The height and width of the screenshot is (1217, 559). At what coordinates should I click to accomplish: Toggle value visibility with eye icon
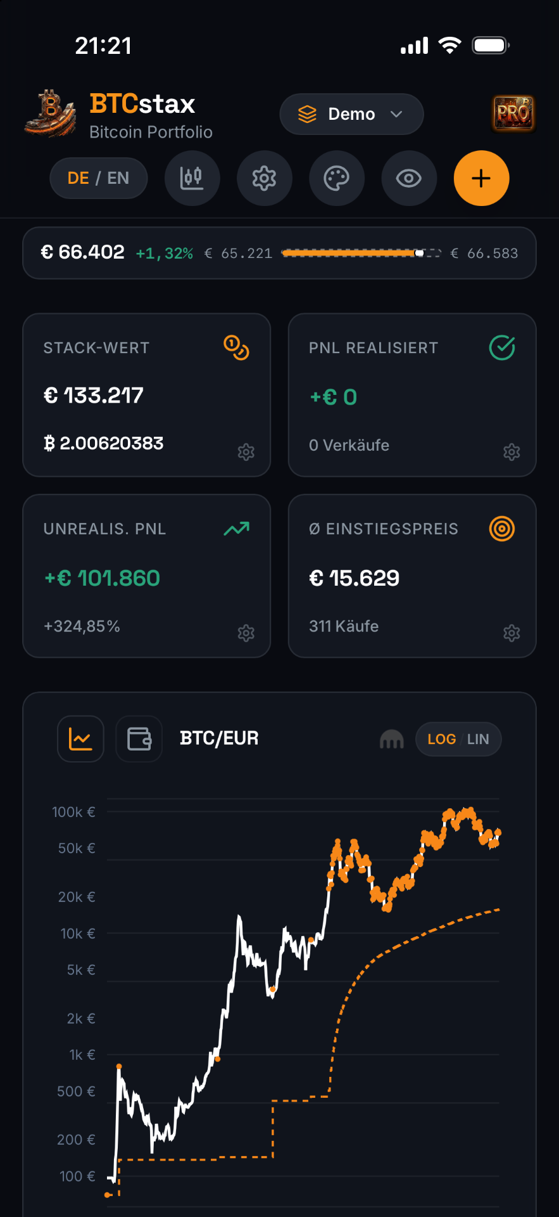408,178
